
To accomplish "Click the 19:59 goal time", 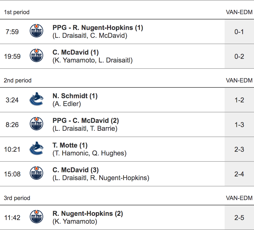I will [x=12, y=56].
